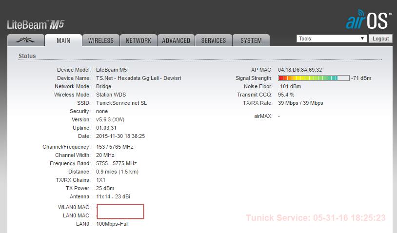This screenshot has width=397, height=233.
Task: Open the NETWORK tab
Action: click(138, 40)
